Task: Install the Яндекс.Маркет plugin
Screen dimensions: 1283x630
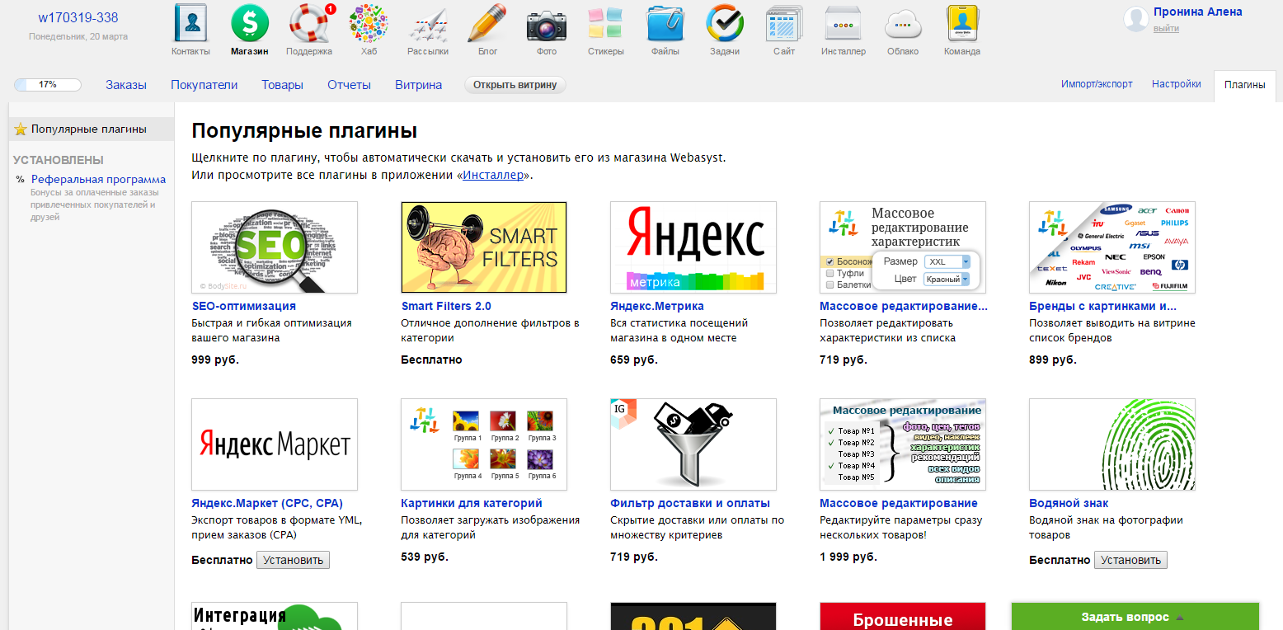Action: coord(293,559)
